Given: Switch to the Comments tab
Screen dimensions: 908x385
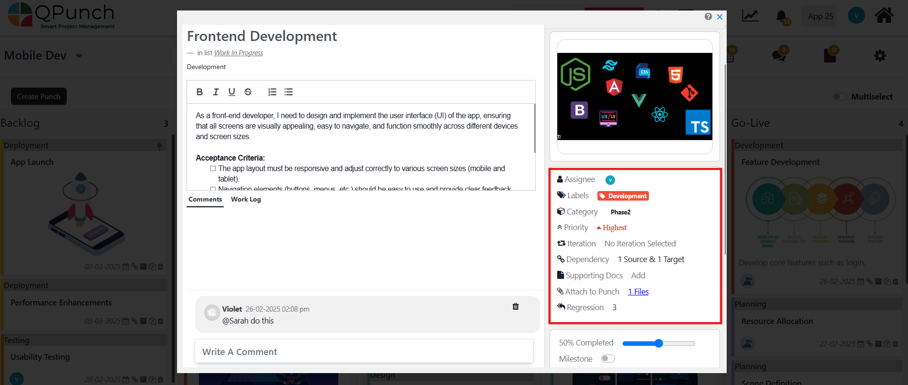Looking at the screenshot, I should tap(205, 200).
